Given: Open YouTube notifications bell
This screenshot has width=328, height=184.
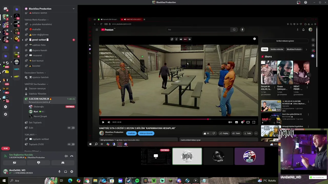Looking at the screenshot, I should (x=303, y=30).
